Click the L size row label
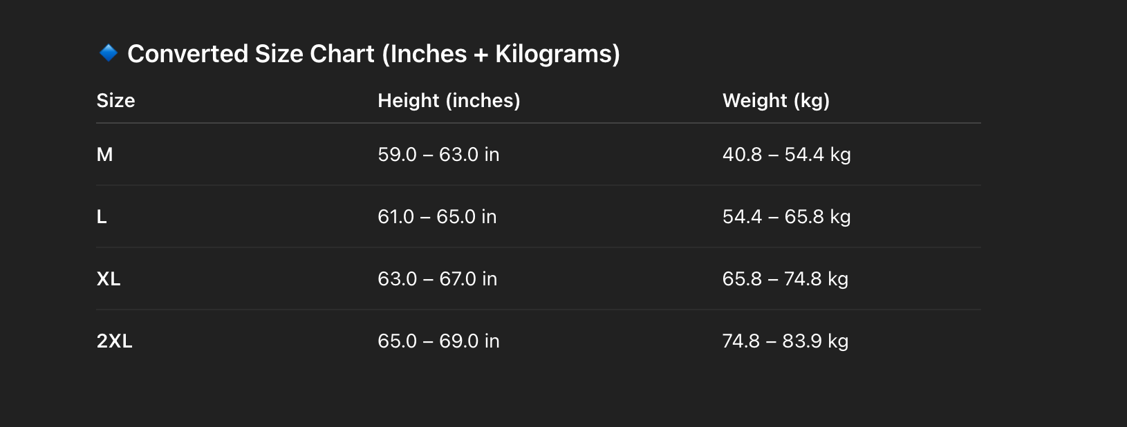The width and height of the screenshot is (1127, 427). 102,217
